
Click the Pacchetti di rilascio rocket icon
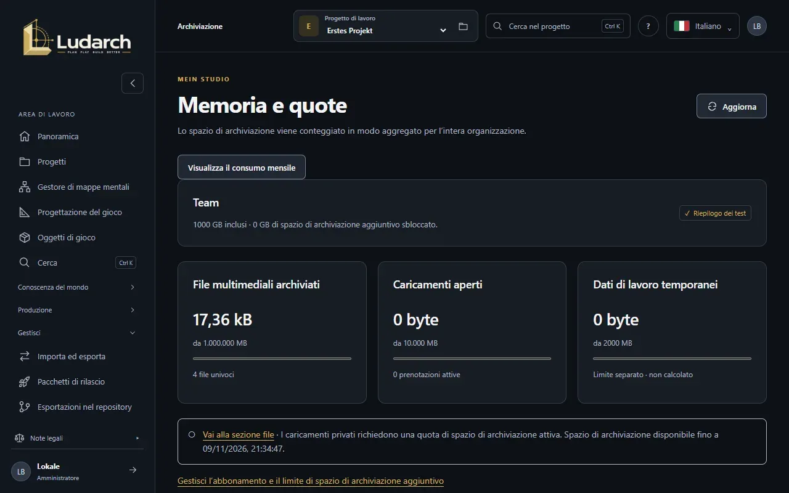25,381
